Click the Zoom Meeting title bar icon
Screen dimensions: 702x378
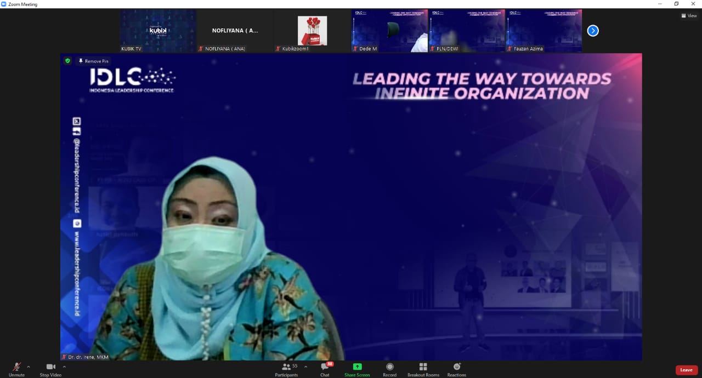pos(4,4)
